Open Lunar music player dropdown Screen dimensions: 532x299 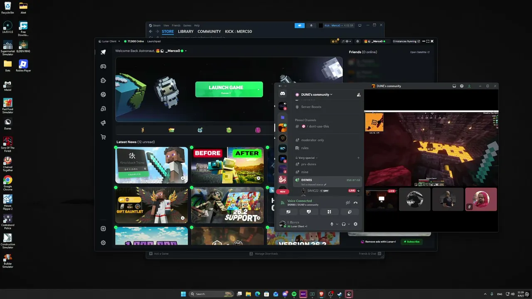coord(346,42)
